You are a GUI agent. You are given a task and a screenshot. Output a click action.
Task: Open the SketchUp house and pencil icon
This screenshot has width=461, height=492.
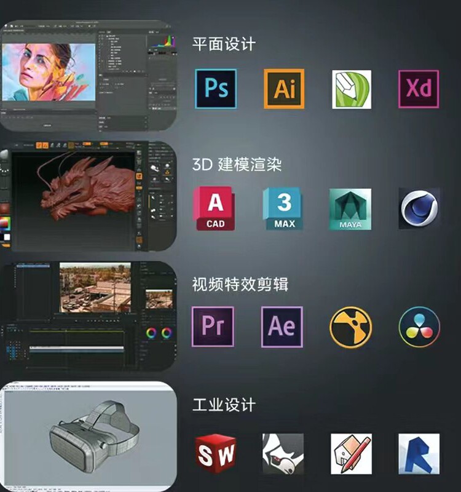tap(351, 454)
